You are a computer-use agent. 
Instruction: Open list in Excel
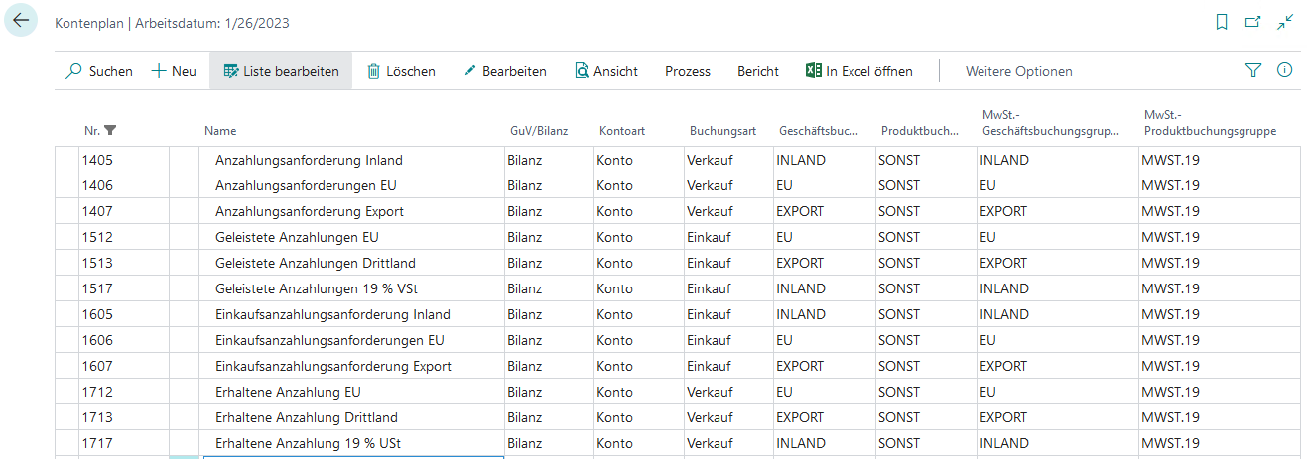pyautogui.click(x=858, y=71)
